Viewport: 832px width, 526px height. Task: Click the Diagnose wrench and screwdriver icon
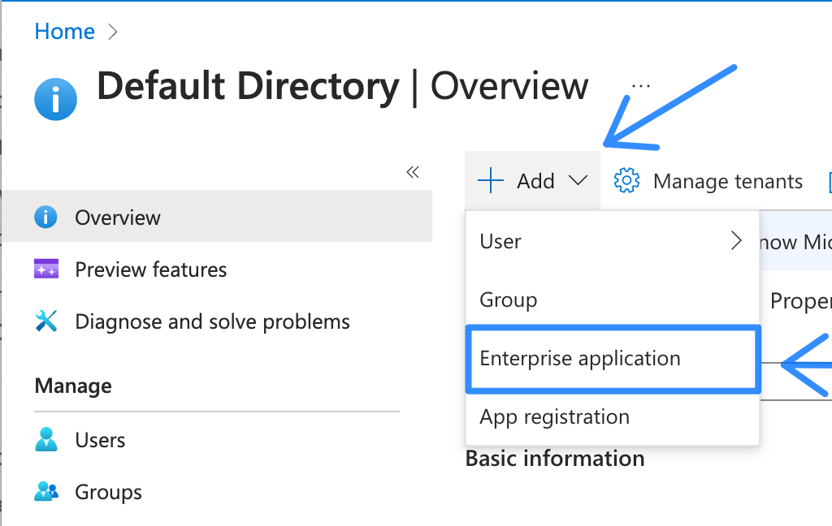point(46,321)
